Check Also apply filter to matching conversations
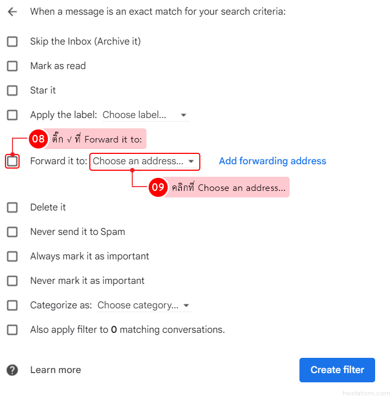 (13, 330)
